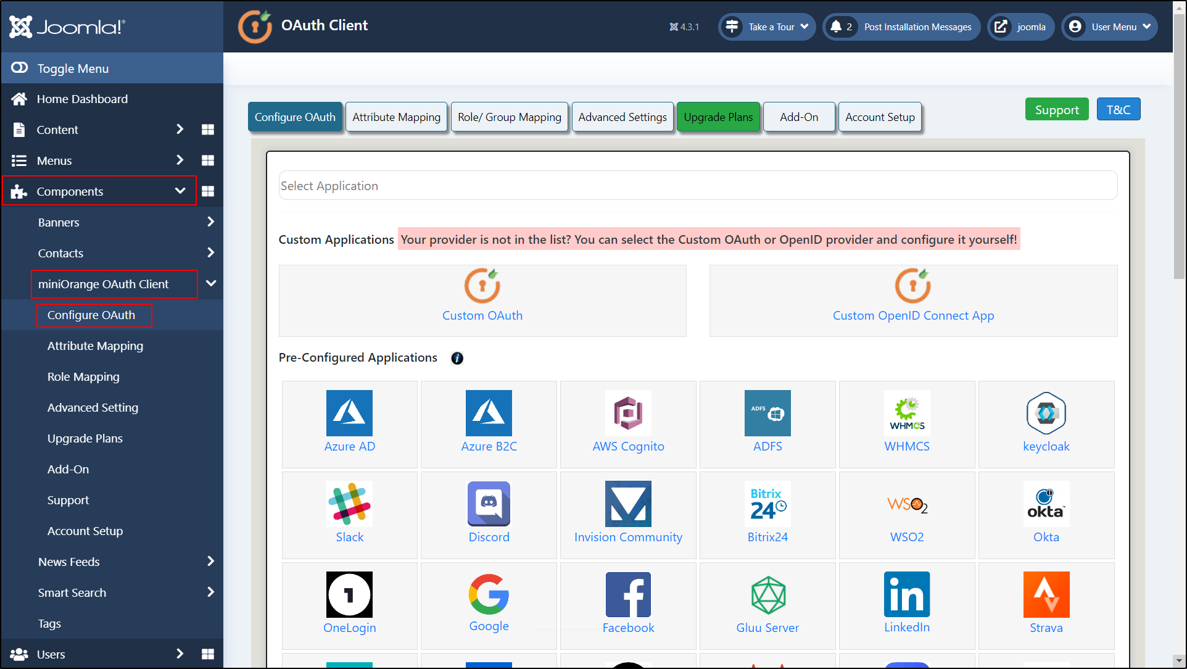Expand the Users menu chevron
1187x669 pixels.
(x=180, y=654)
